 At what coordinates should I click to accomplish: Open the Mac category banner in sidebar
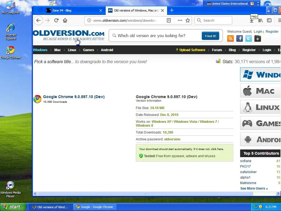click(x=260, y=91)
